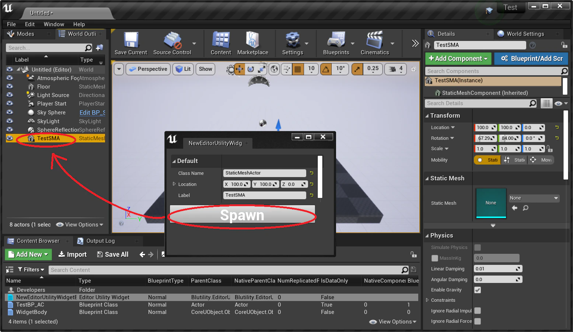The width and height of the screenshot is (573, 332).
Task: Open the Filters dropdown in Content Browser
Action: (x=31, y=270)
